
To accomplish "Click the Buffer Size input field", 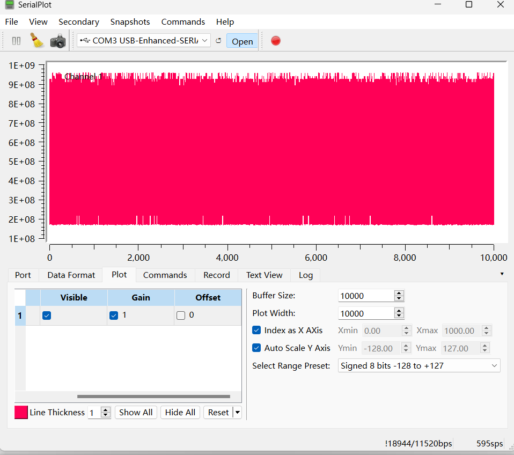I will pyautogui.click(x=366, y=296).
